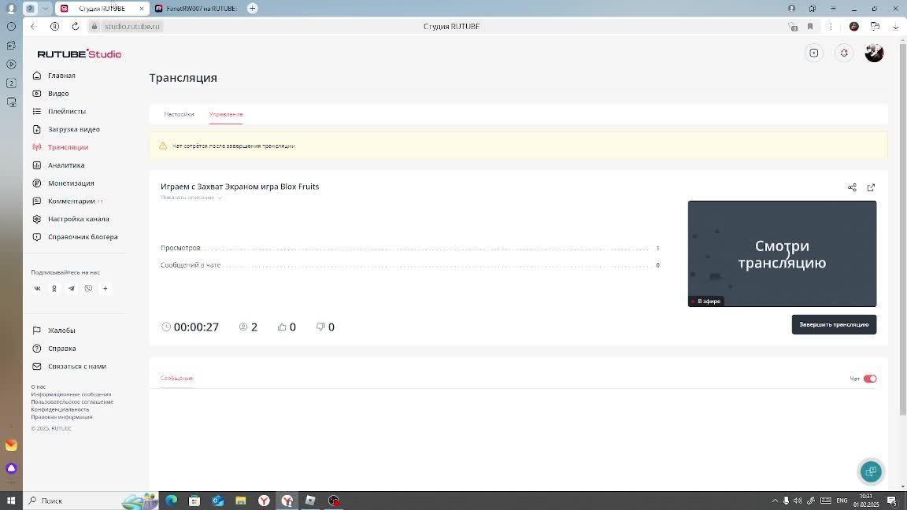Open Настройка канала page

tap(78, 219)
